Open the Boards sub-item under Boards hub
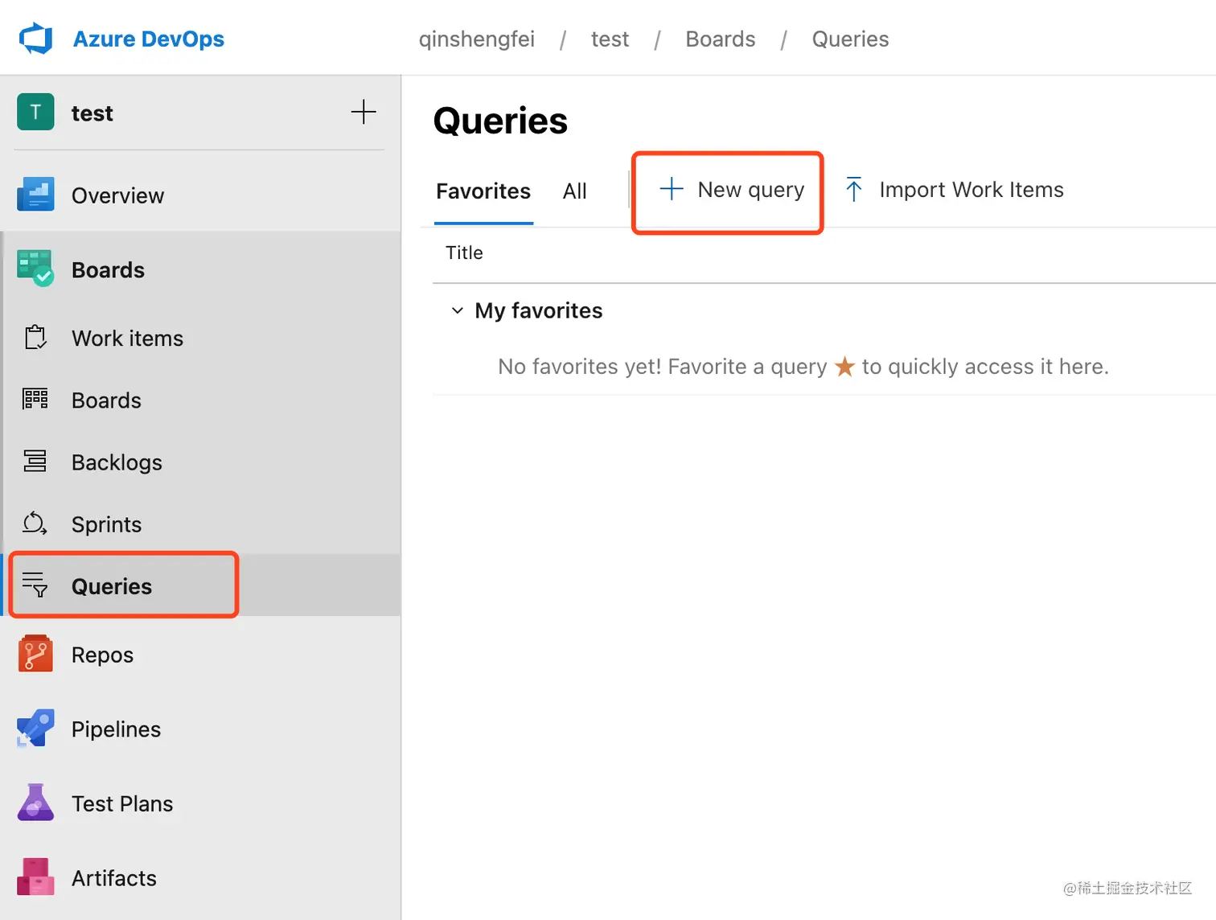 point(106,400)
